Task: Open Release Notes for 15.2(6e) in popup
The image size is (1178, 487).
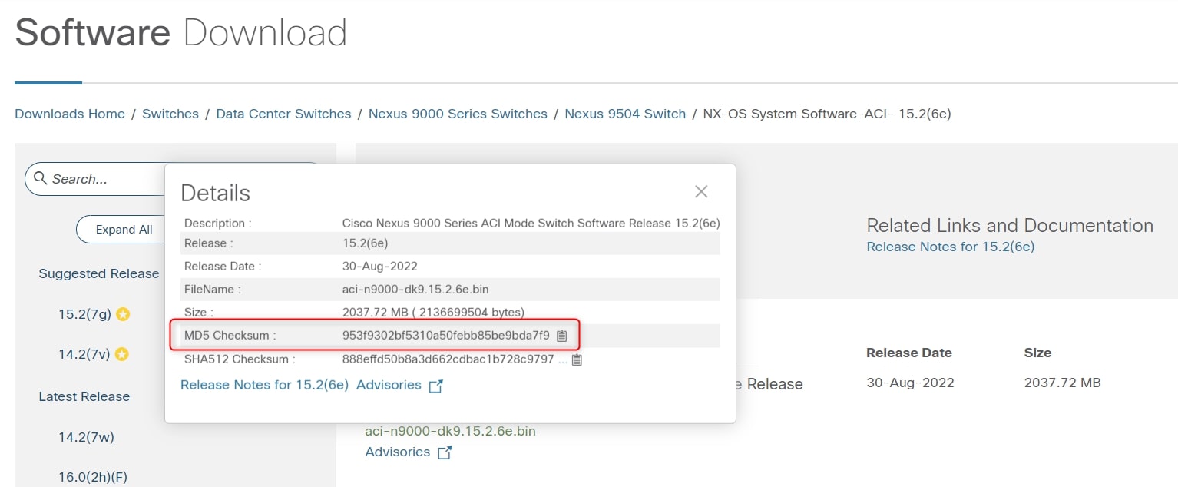Action: (x=264, y=385)
